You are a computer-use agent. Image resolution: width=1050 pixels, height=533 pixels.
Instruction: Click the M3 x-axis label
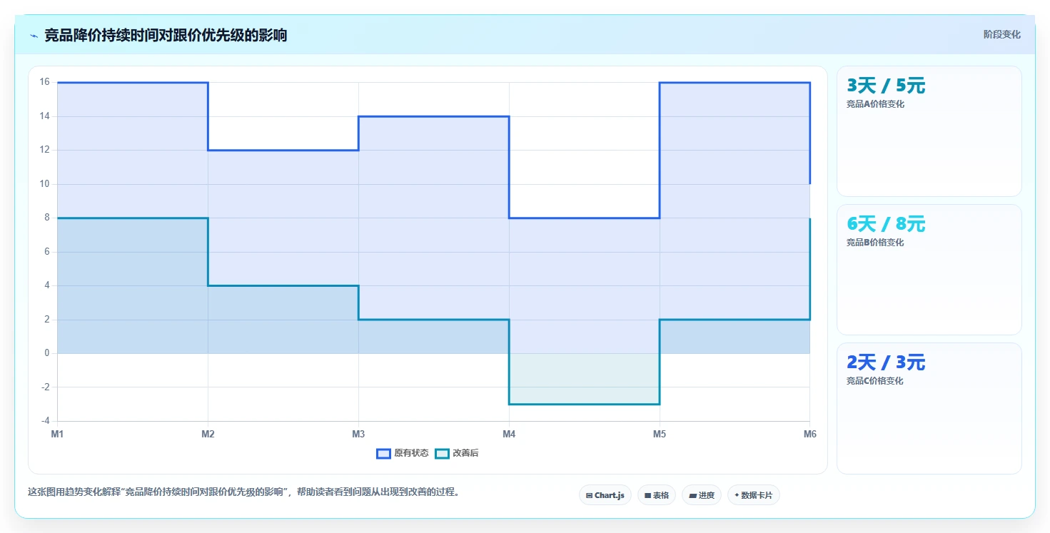point(358,434)
